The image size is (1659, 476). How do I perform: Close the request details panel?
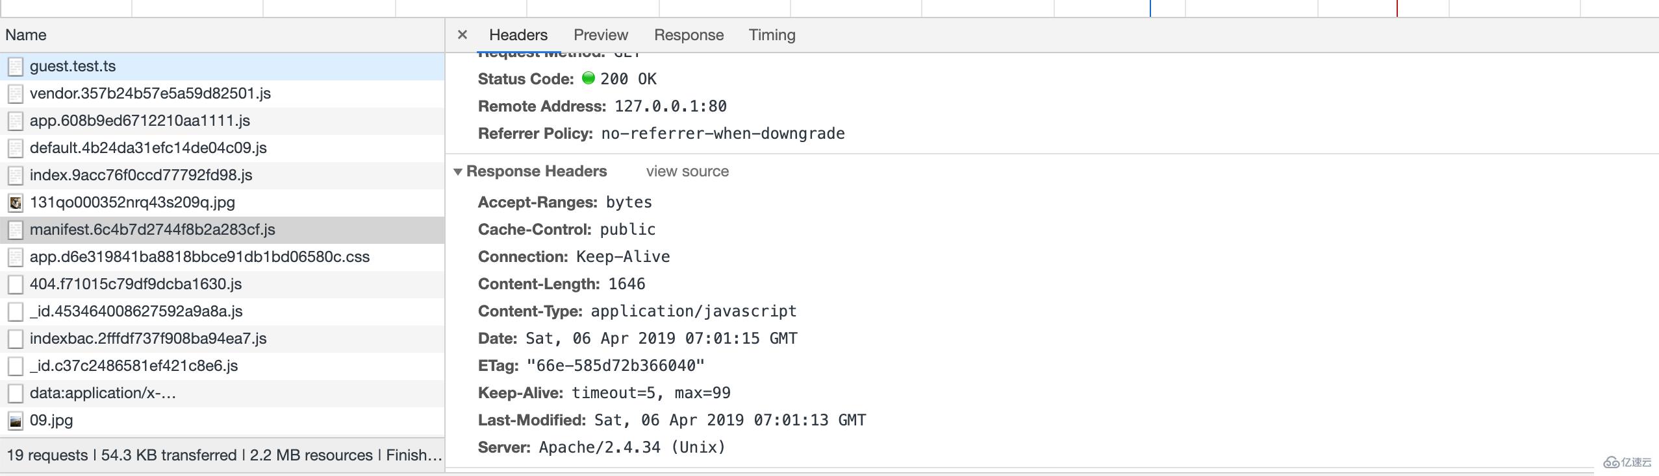462,34
